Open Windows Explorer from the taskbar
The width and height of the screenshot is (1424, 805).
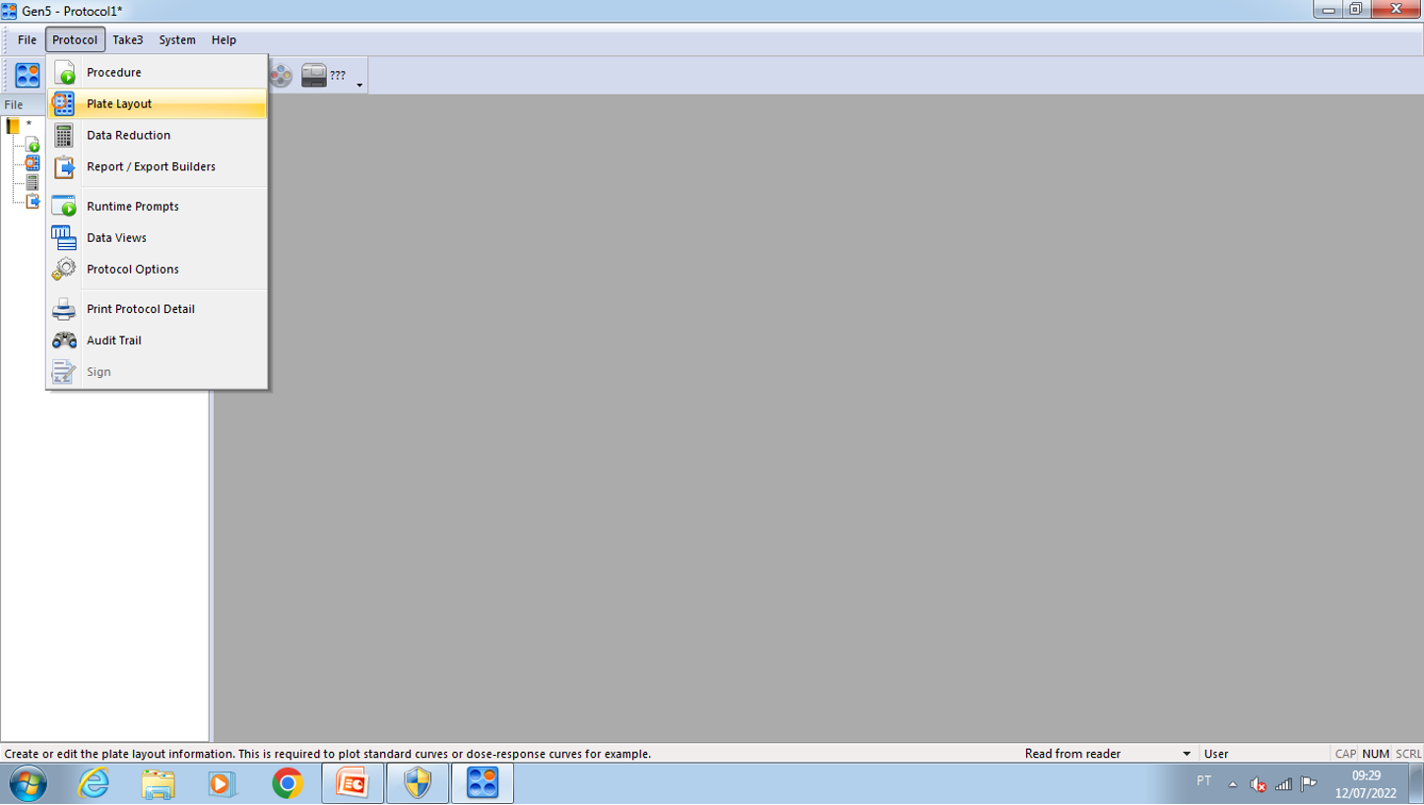[159, 784]
